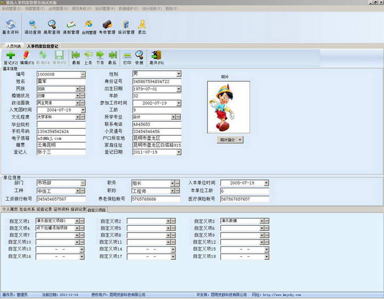Viewport: 384px width, 299px height.
Task: Open the 培训管理 toolbar icon
Action: [126, 27]
